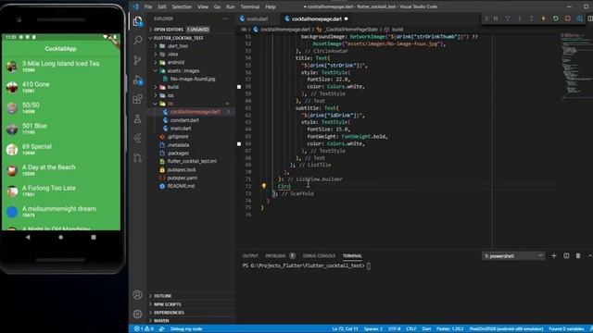This screenshot has height=333, width=593.
Task: Open main.dart in the lib folder
Action: [181, 129]
